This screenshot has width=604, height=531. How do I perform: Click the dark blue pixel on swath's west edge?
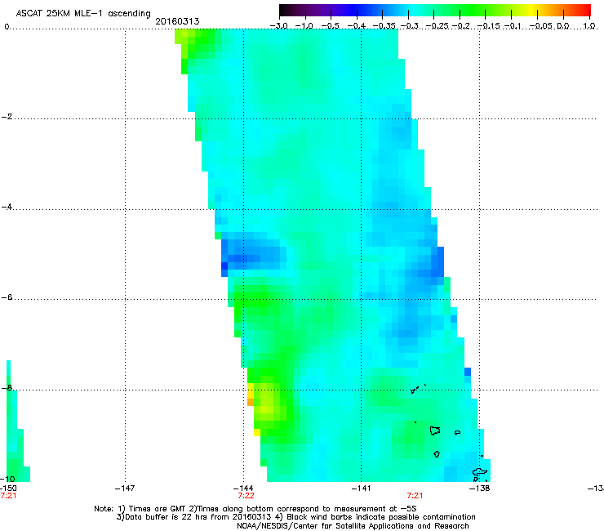click(224, 265)
